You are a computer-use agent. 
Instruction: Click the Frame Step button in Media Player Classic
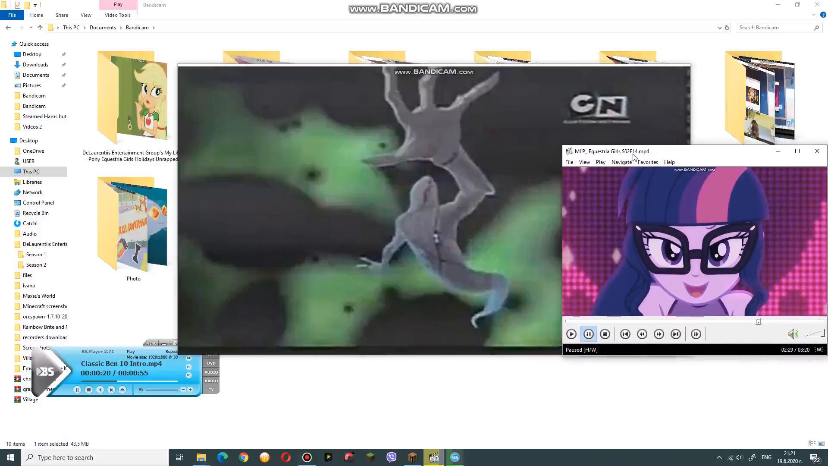(x=696, y=334)
